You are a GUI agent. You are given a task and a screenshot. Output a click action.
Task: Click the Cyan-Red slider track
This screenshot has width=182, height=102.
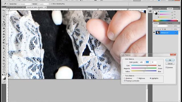point(144,65)
